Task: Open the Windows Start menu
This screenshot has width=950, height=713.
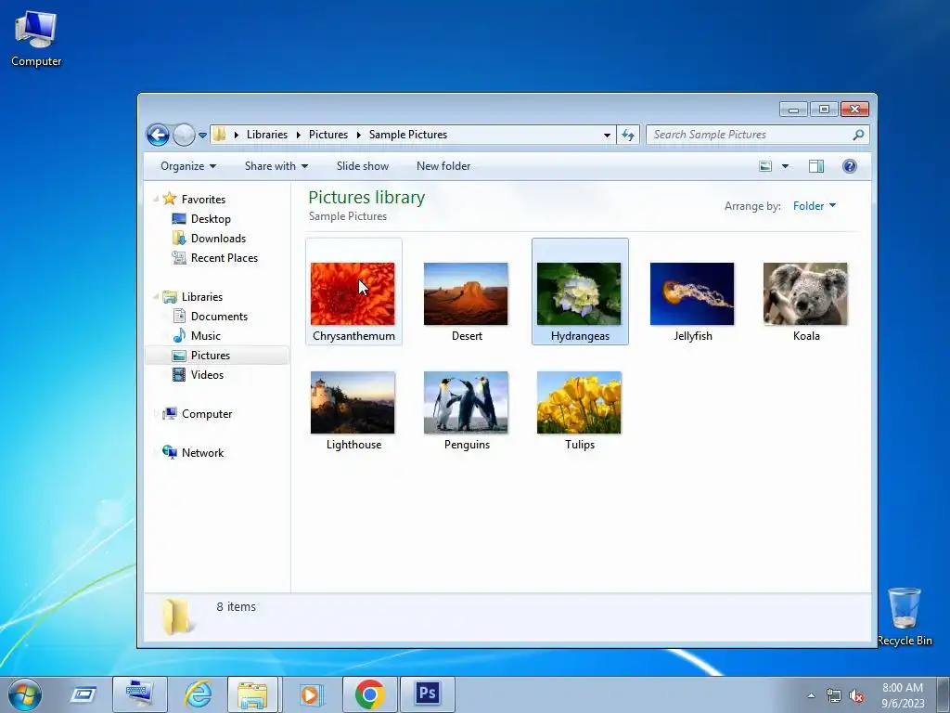Action: pos(25,694)
